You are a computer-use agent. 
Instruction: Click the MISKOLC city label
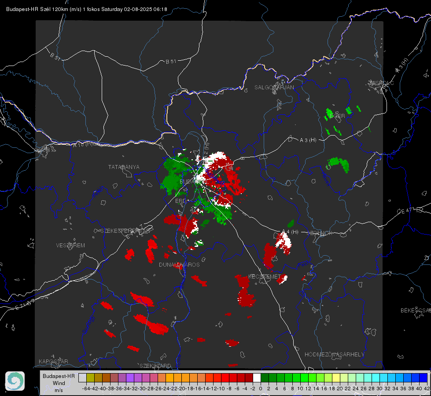pyautogui.click(x=382, y=83)
